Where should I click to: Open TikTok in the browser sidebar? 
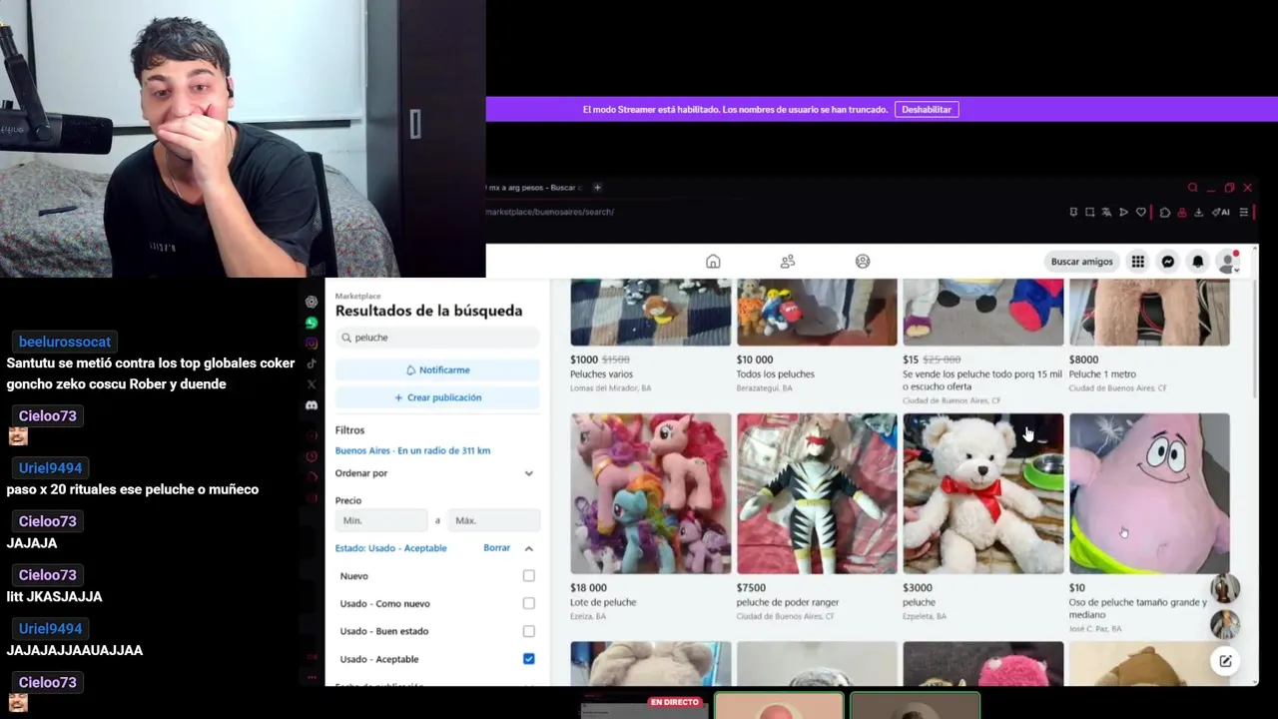(312, 363)
